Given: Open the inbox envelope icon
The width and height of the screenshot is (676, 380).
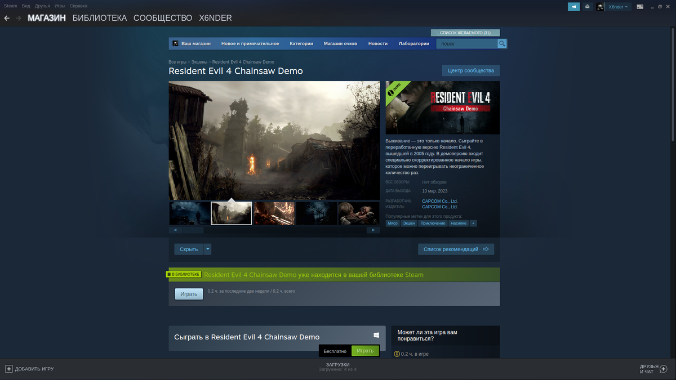Looking at the screenshot, I should (x=588, y=7).
